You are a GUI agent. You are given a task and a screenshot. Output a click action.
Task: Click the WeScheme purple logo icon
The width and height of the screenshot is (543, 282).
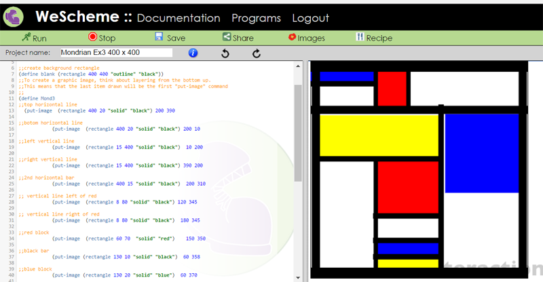(x=13, y=17)
